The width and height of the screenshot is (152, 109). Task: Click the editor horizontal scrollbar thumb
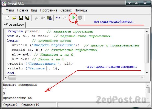pos(12,77)
